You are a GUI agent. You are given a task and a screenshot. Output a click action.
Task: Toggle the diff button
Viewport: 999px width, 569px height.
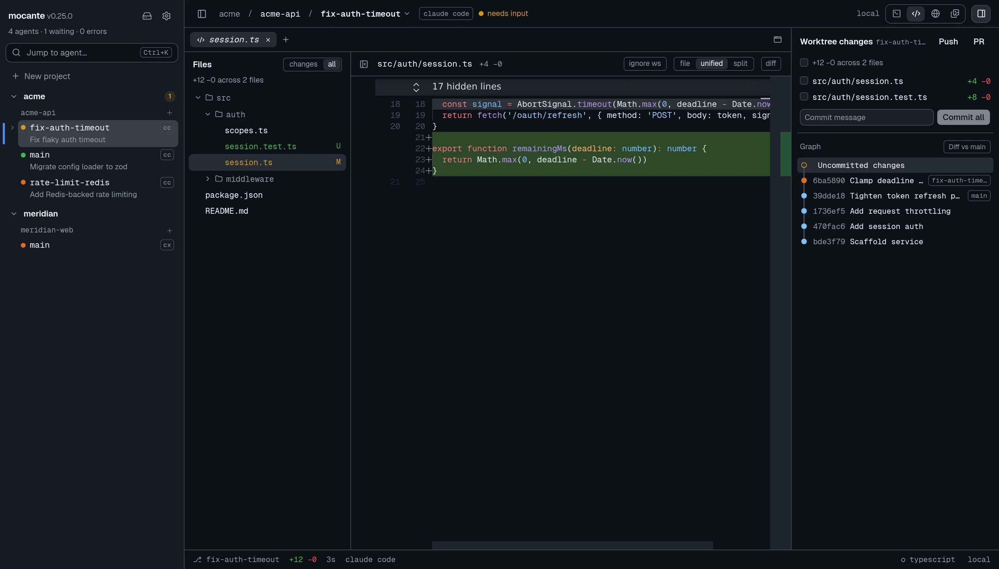[771, 63]
